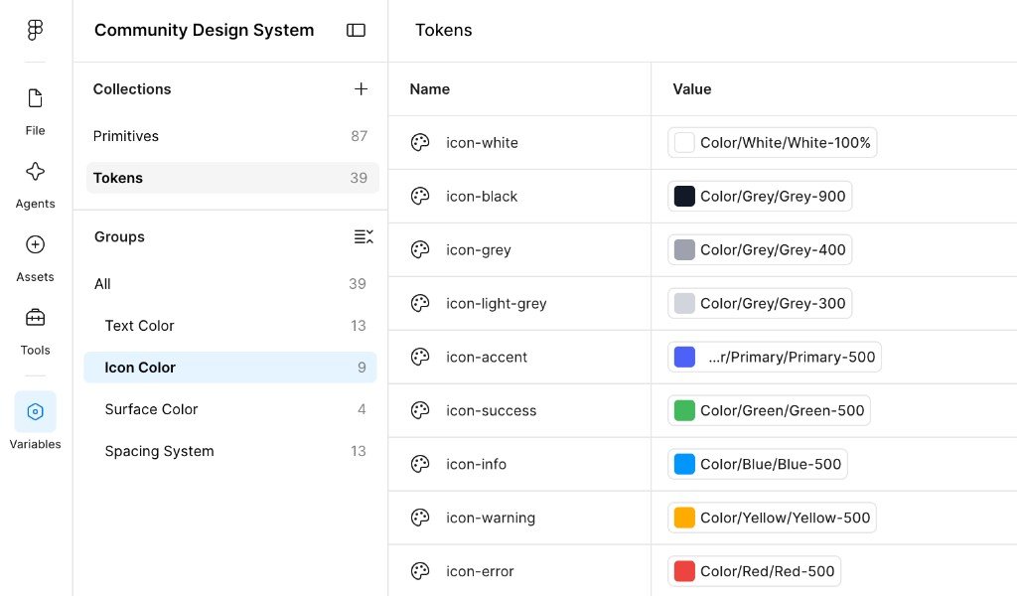Viewport: 1017px width, 596px height.
Task: Select the icon-warning variable name
Action: point(491,518)
